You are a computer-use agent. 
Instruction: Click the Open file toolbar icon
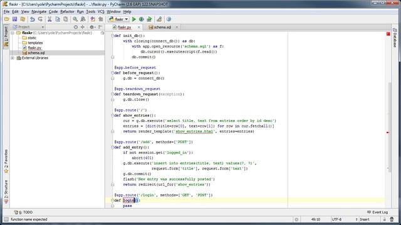click(7, 19)
